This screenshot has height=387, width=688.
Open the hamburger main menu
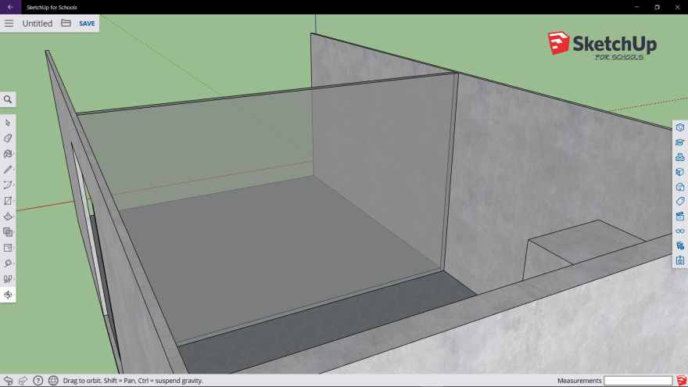pyautogui.click(x=9, y=23)
